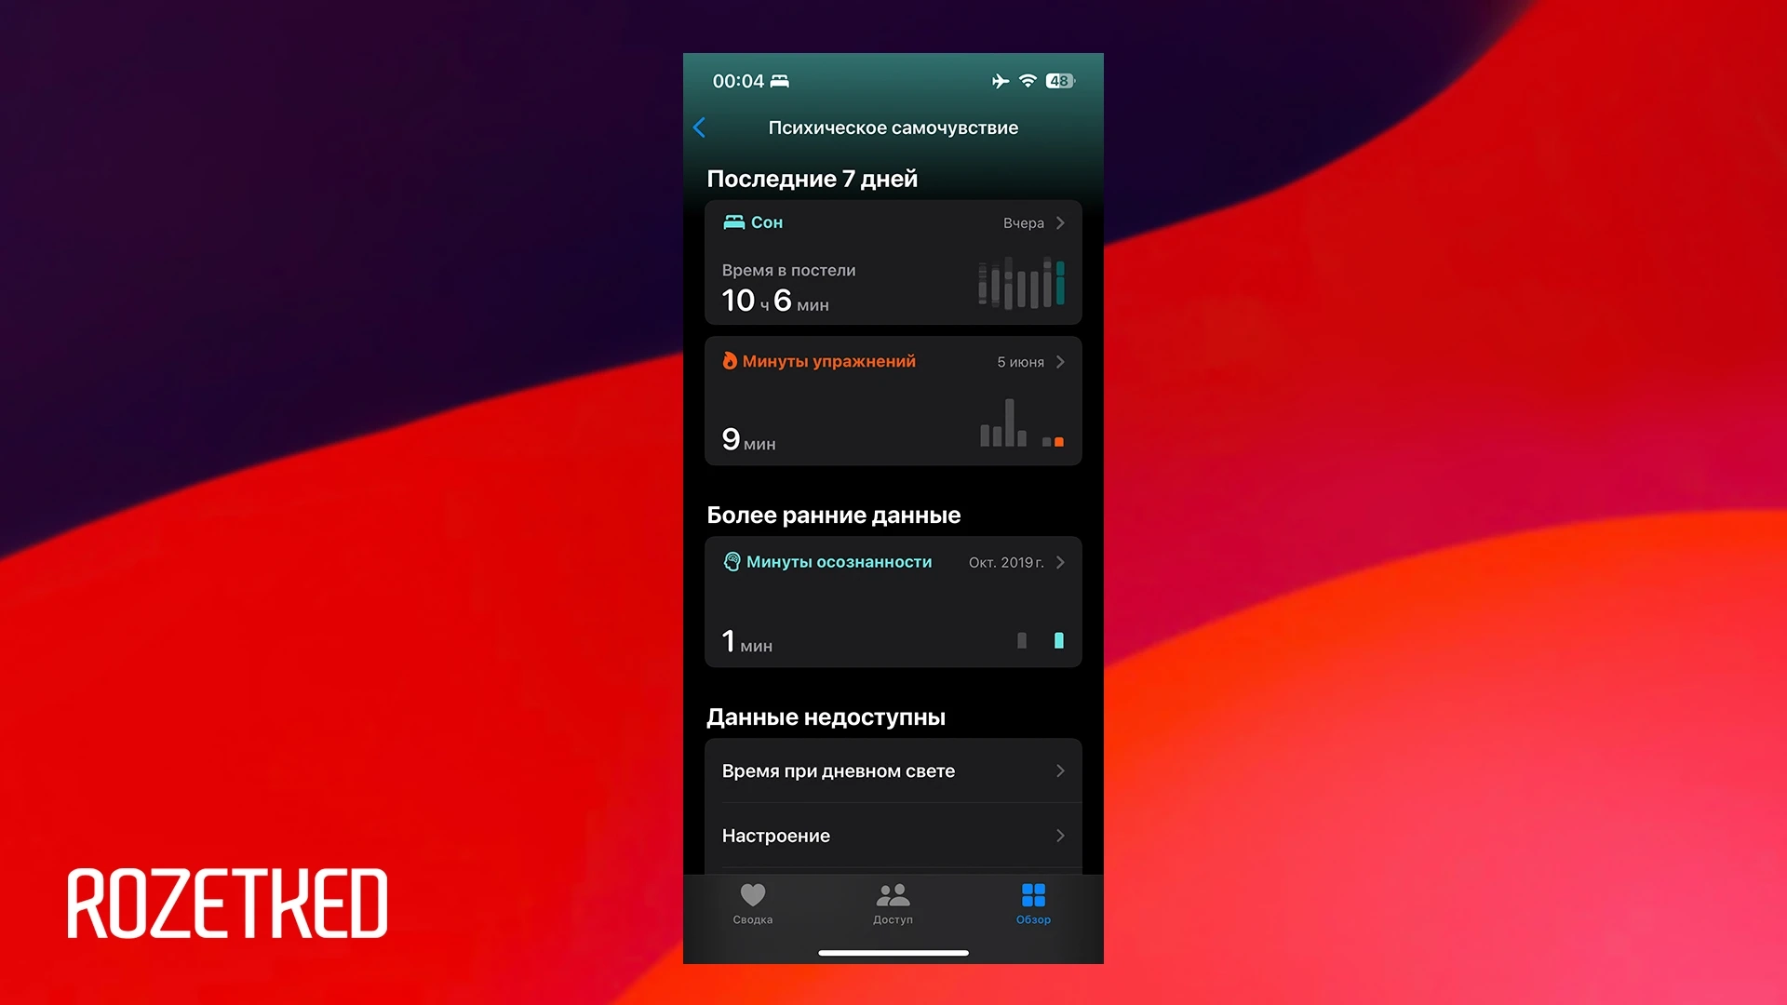Expand Время при дневном свете entry
Image resolution: width=1787 pixels, height=1005 pixels.
coord(891,770)
